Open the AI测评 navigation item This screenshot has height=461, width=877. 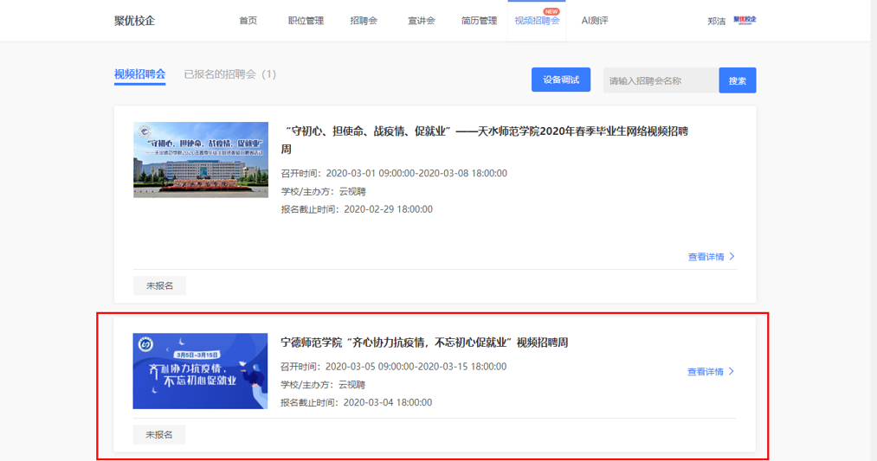coord(595,21)
